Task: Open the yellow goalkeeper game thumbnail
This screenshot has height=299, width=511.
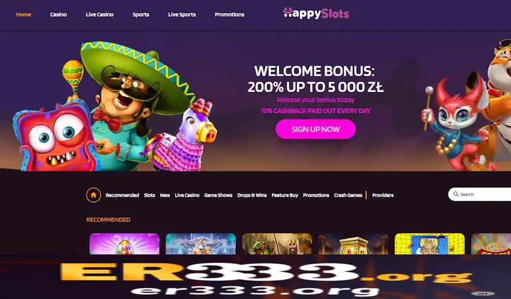Action: (x=430, y=244)
